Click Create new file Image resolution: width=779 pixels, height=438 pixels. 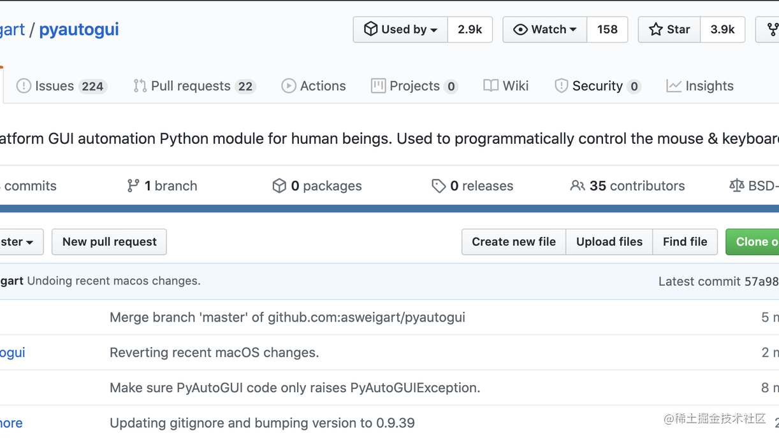(514, 242)
